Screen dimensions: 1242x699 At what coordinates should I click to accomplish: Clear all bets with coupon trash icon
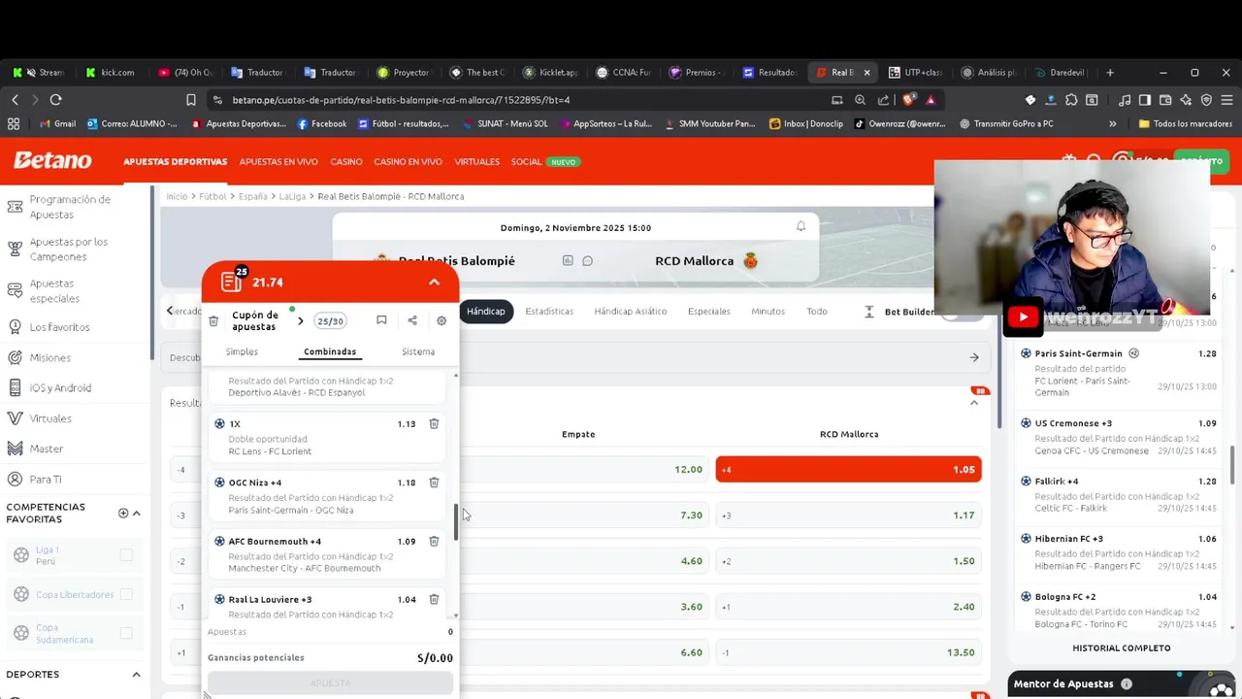pos(213,321)
